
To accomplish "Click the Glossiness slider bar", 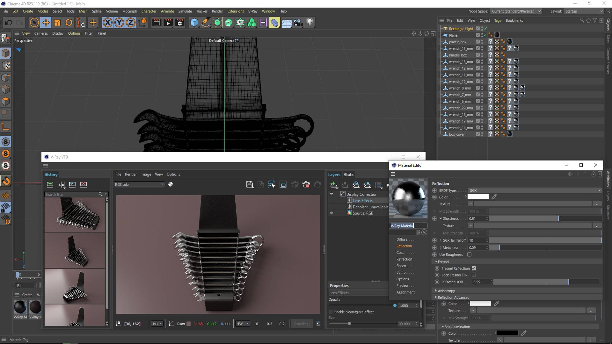I will pyautogui.click(x=545, y=219).
